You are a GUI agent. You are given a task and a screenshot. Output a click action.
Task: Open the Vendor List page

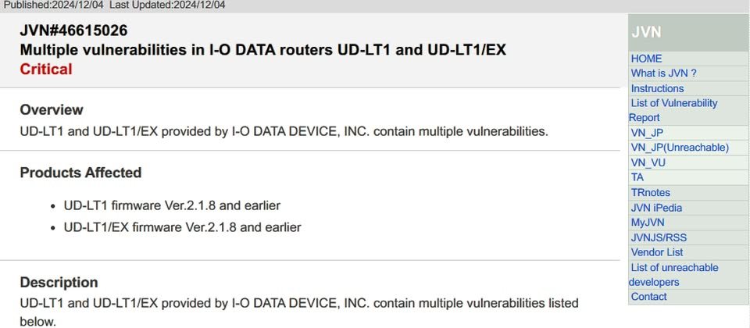coord(657,252)
